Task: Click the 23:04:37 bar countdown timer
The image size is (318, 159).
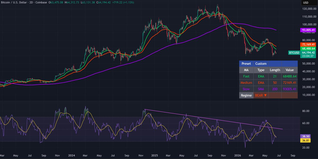Action: [308, 56]
